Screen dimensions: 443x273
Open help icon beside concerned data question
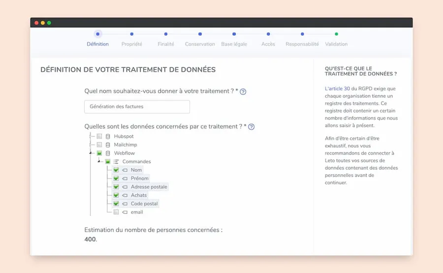251,127
